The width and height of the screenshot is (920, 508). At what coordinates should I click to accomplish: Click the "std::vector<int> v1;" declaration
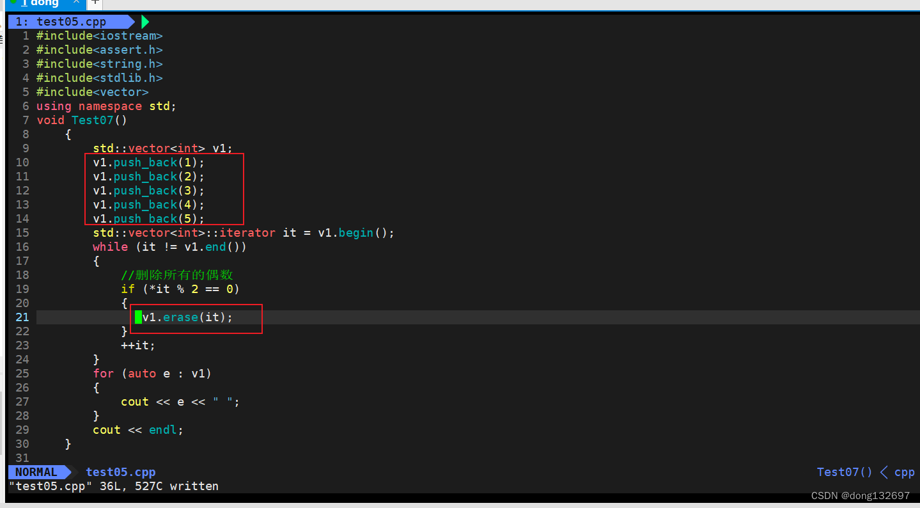click(x=163, y=148)
